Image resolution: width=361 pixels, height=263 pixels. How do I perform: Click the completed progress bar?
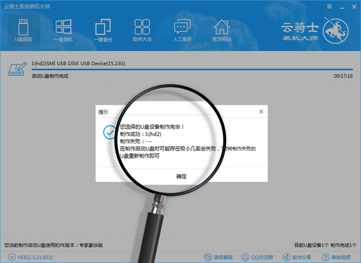click(x=192, y=69)
